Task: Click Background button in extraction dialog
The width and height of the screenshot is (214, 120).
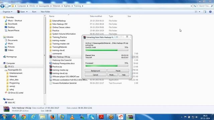Action: tap(96, 71)
